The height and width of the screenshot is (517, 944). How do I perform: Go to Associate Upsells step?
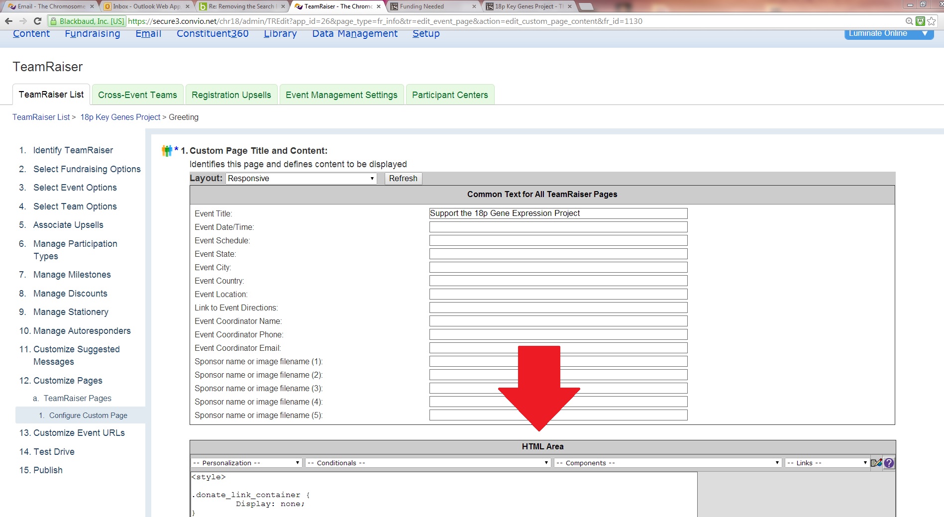(x=68, y=225)
